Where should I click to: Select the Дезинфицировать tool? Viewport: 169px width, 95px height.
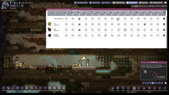[x=149, y=88]
